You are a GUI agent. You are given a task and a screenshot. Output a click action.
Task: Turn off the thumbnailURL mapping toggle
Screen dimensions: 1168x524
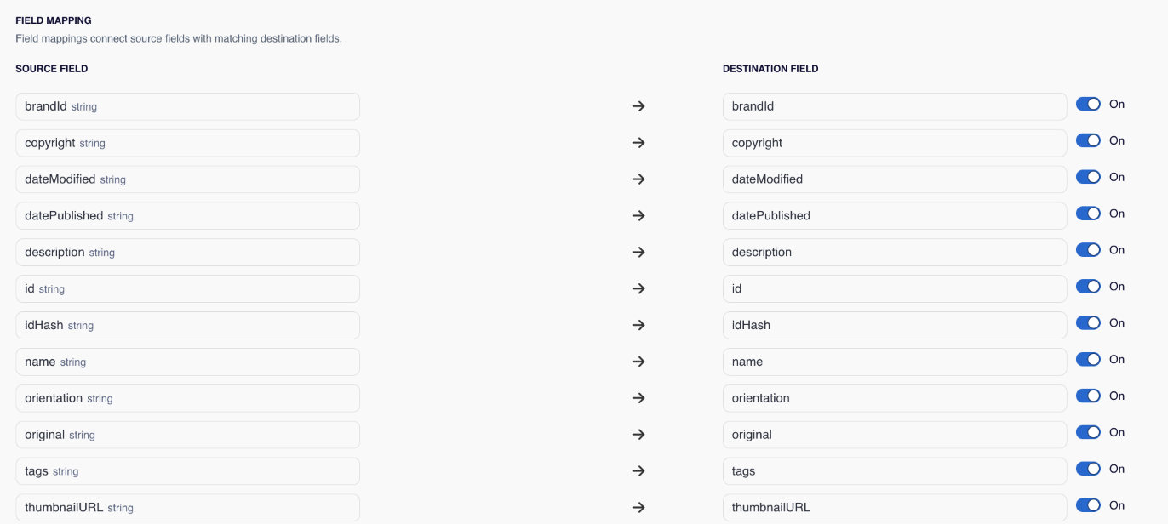pos(1088,505)
